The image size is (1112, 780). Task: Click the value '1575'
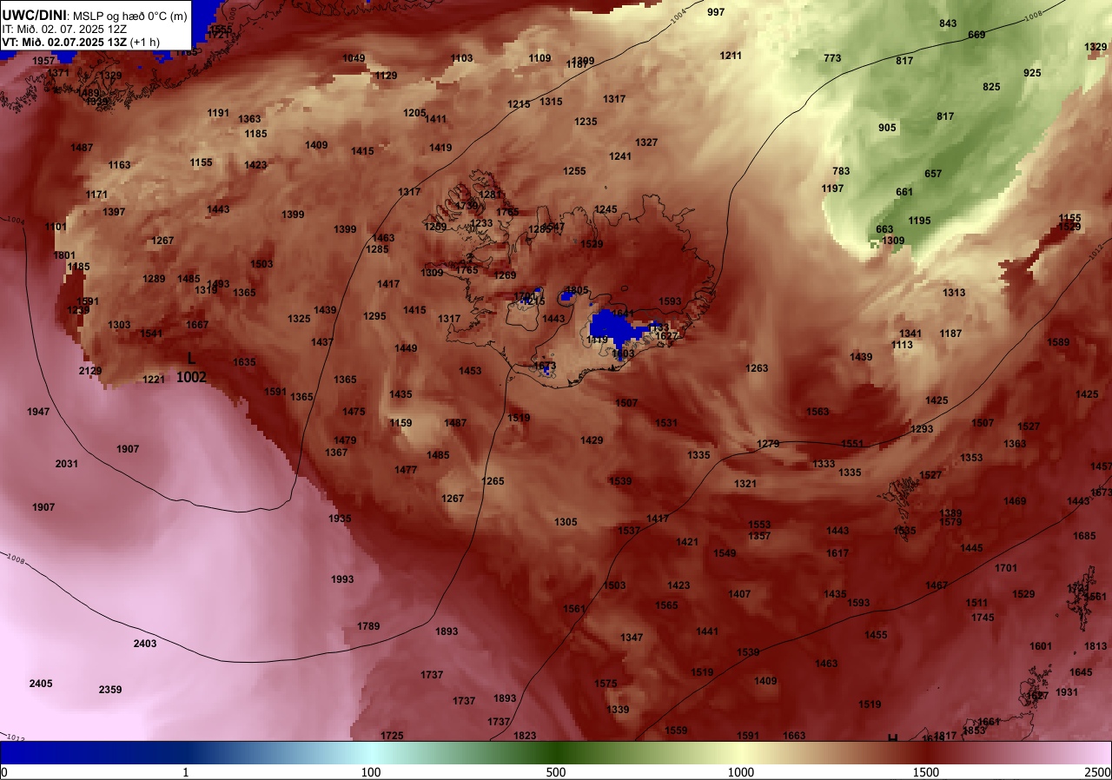(x=606, y=684)
